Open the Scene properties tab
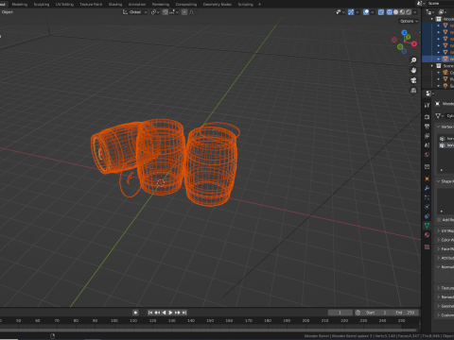The width and height of the screenshot is (454, 340). [x=427, y=145]
